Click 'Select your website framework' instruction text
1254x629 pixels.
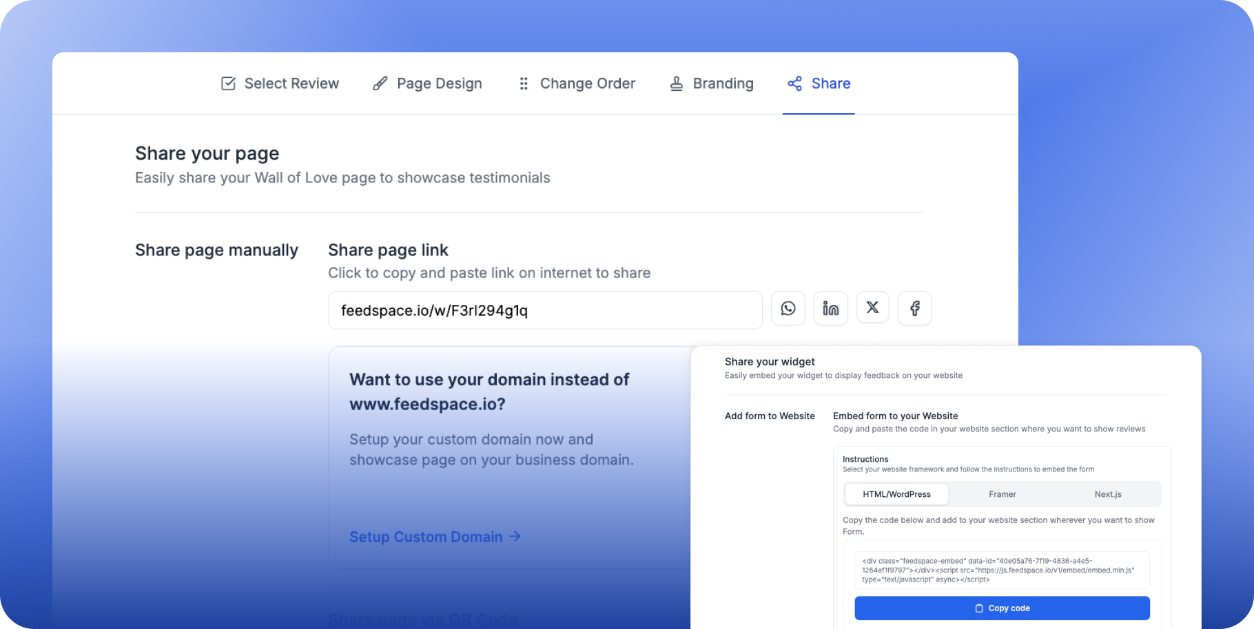click(968, 469)
